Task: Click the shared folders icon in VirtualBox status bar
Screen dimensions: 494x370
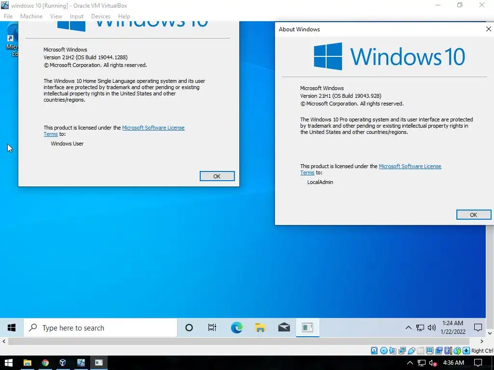Action: pos(420,350)
